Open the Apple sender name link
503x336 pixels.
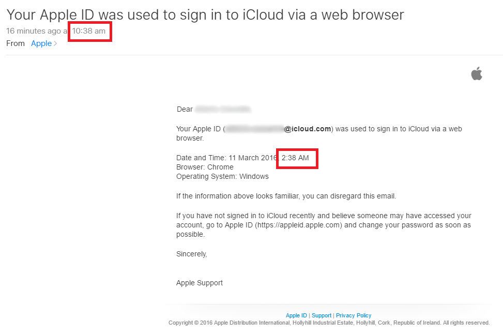click(41, 43)
